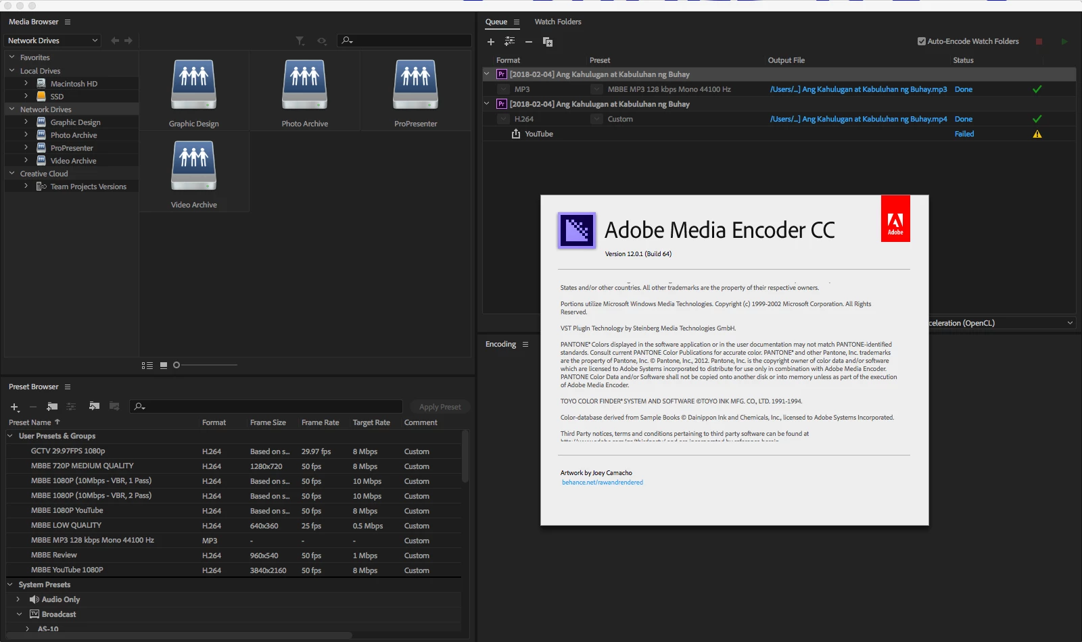Click the Media Browser search field
1082x642 pixels.
tap(404, 41)
